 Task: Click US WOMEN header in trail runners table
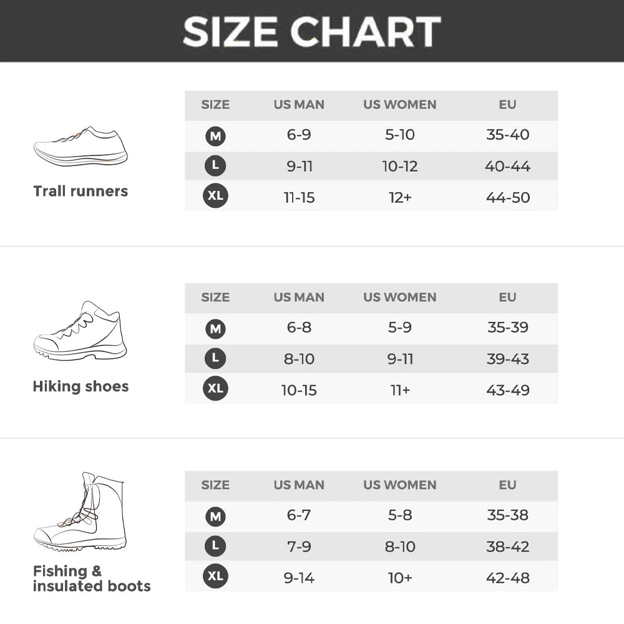click(399, 105)
